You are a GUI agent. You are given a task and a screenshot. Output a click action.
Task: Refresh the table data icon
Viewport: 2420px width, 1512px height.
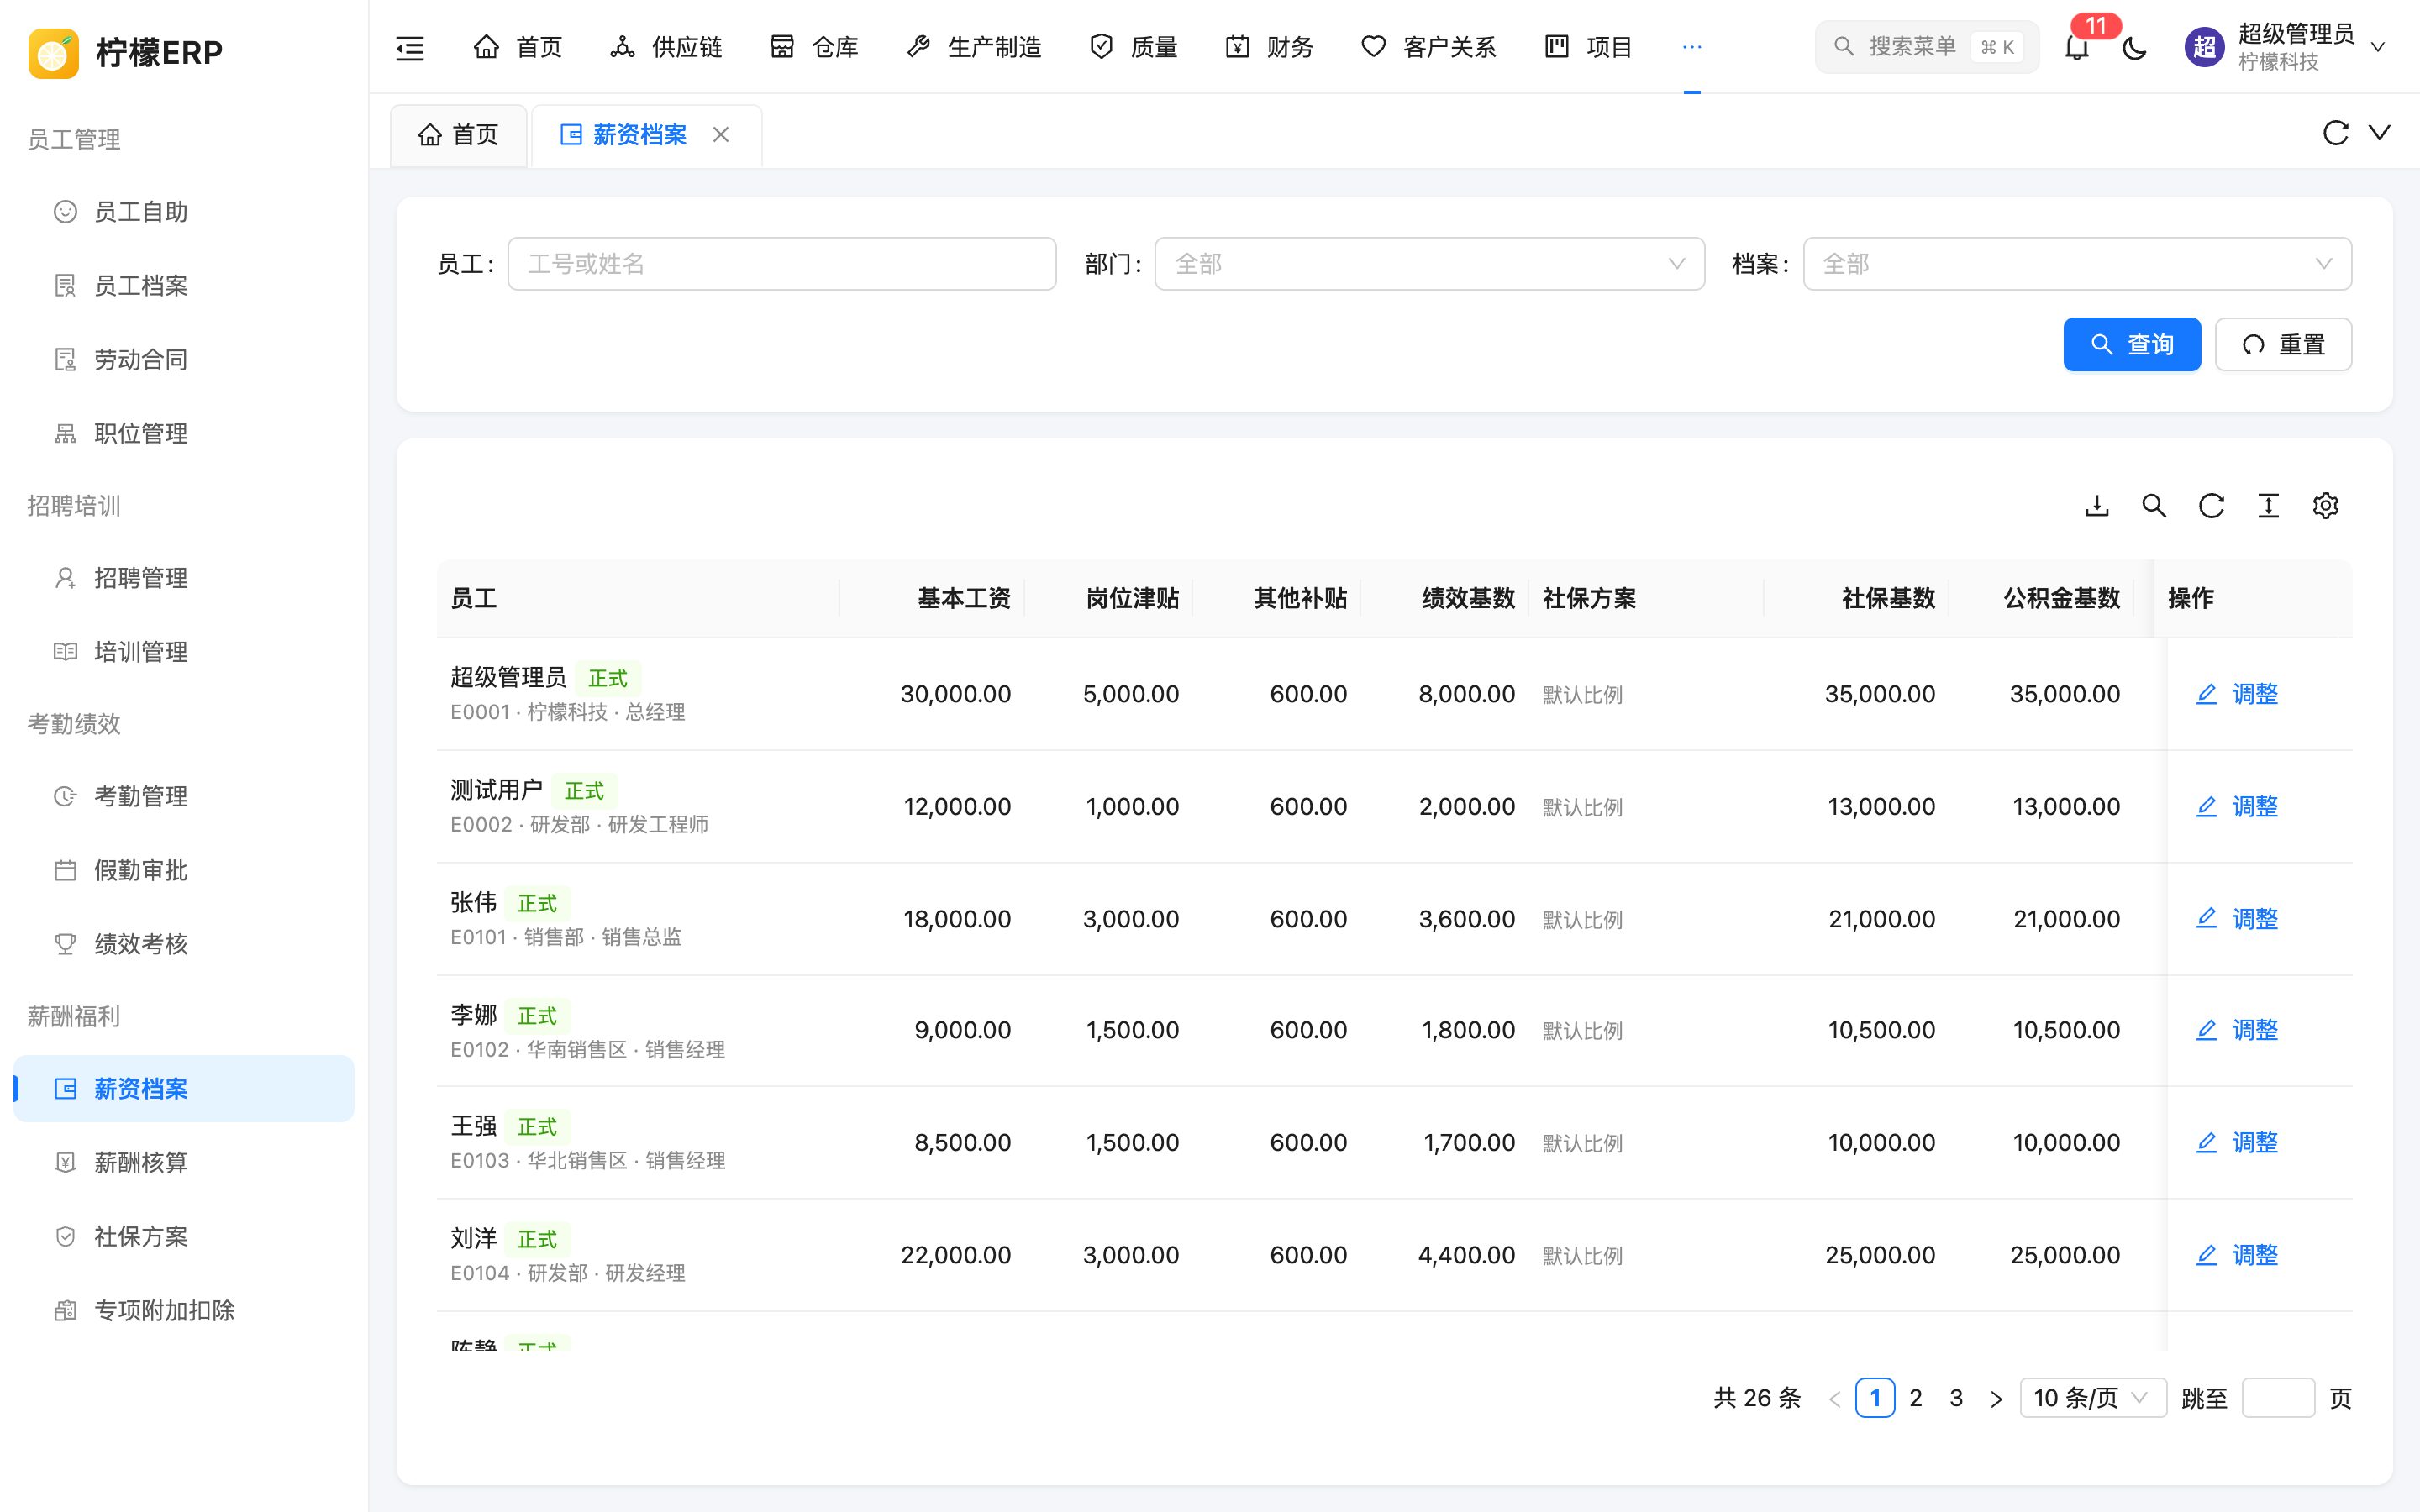click(x=2211, y=506)
